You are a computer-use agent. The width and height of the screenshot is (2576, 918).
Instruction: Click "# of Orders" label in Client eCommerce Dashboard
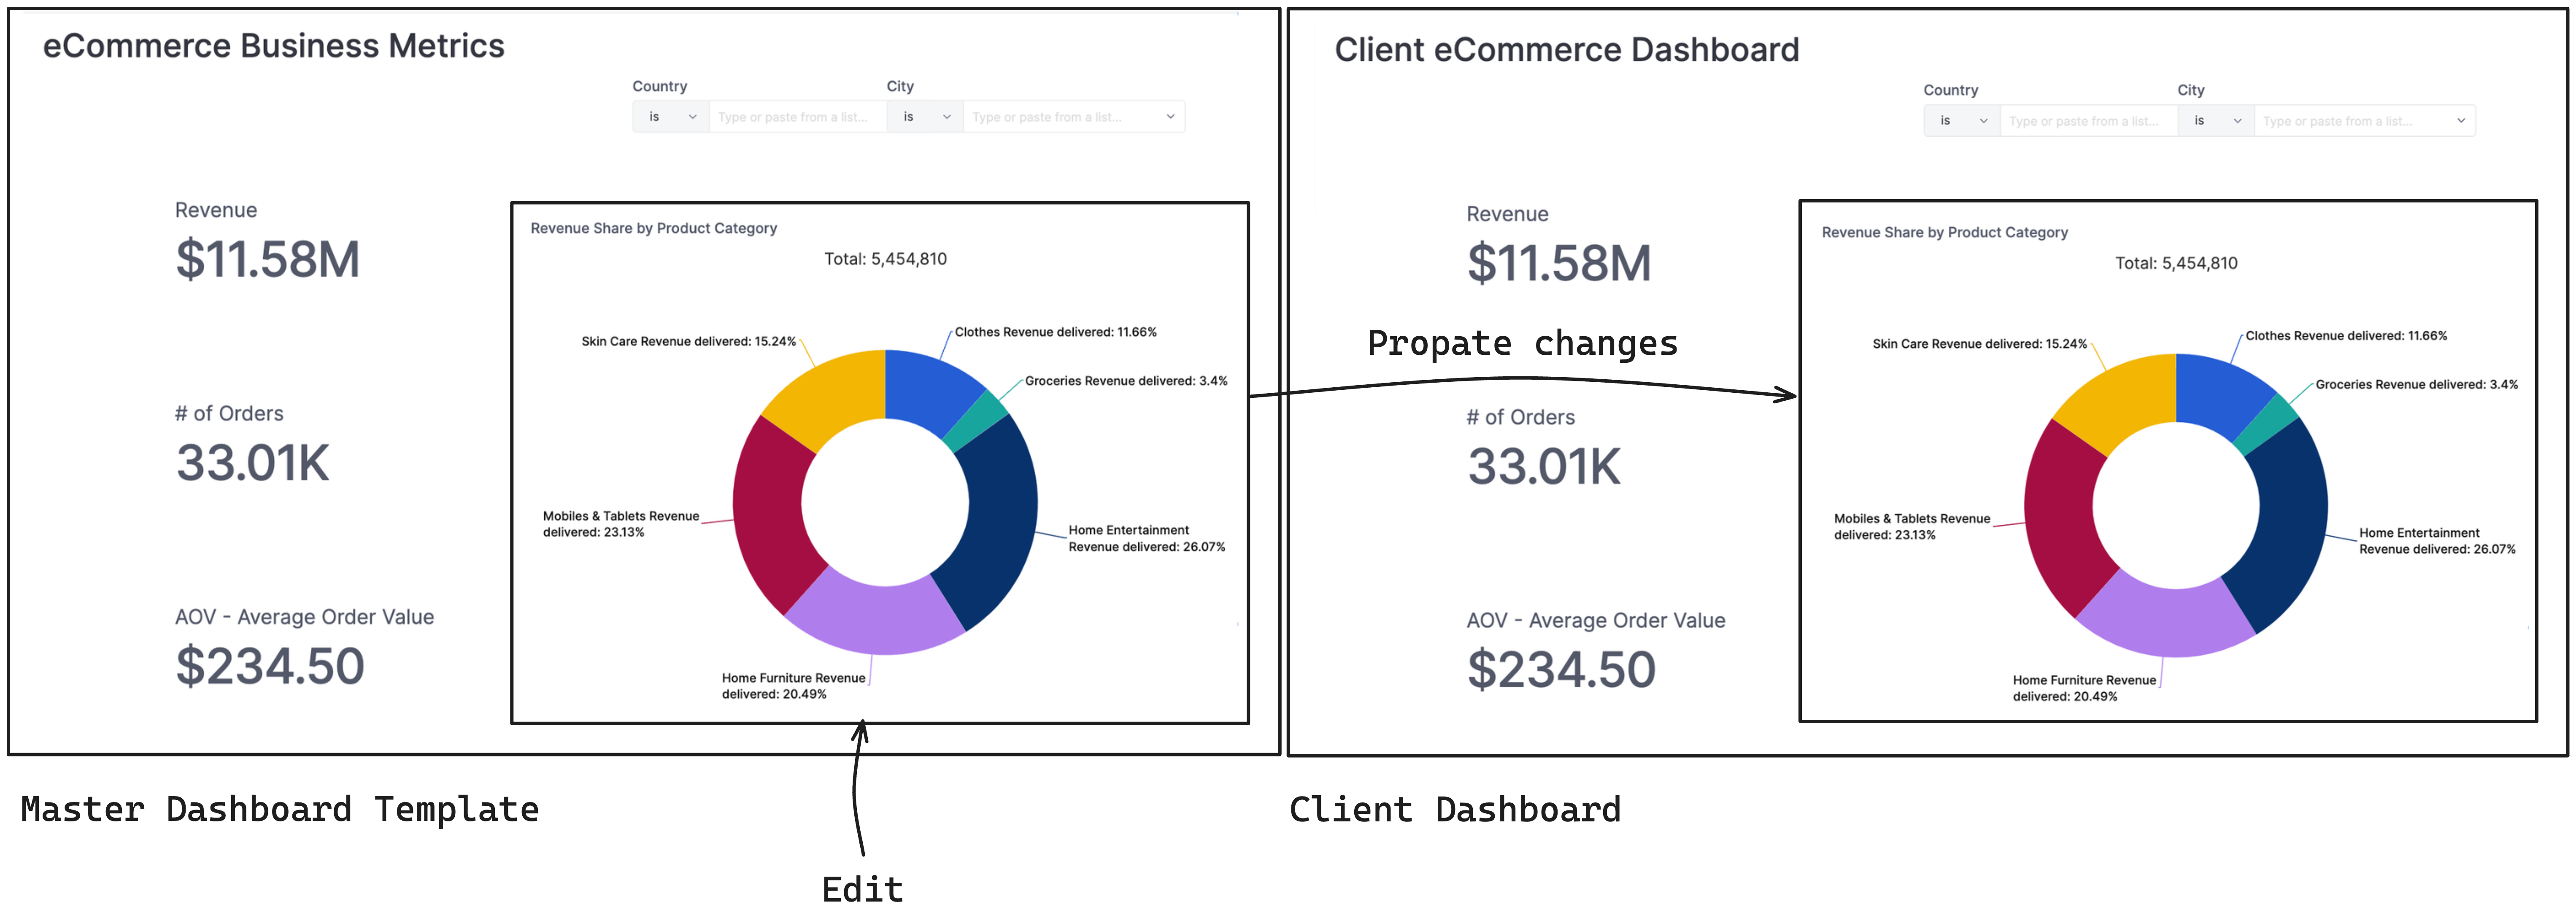coord(1521,418)
